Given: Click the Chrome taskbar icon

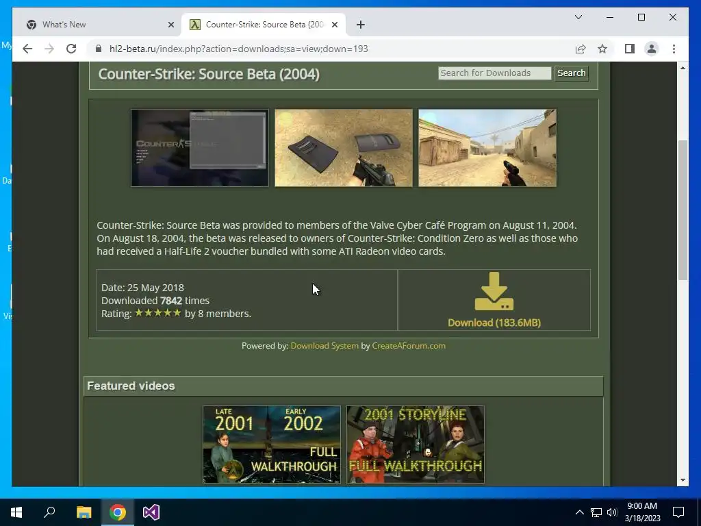Looking at the screenshot, I should pyautogui.click(x=118, y=512).
